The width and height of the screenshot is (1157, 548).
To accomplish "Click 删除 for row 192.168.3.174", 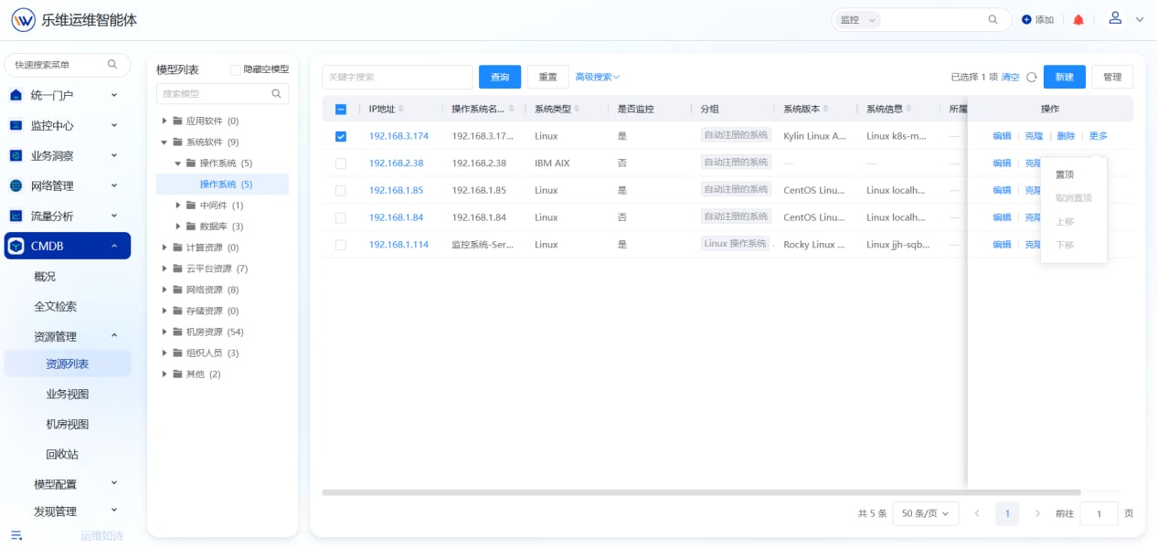I will pos(1066,136).
